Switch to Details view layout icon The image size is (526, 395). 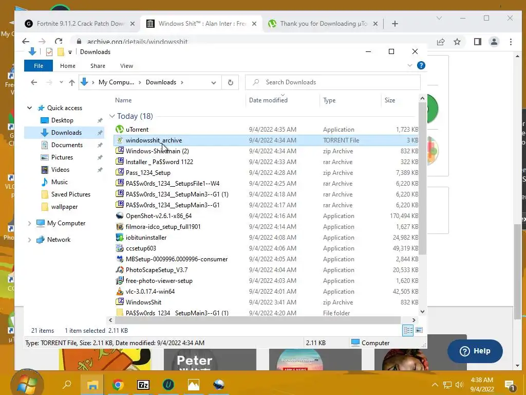point(408,331)
